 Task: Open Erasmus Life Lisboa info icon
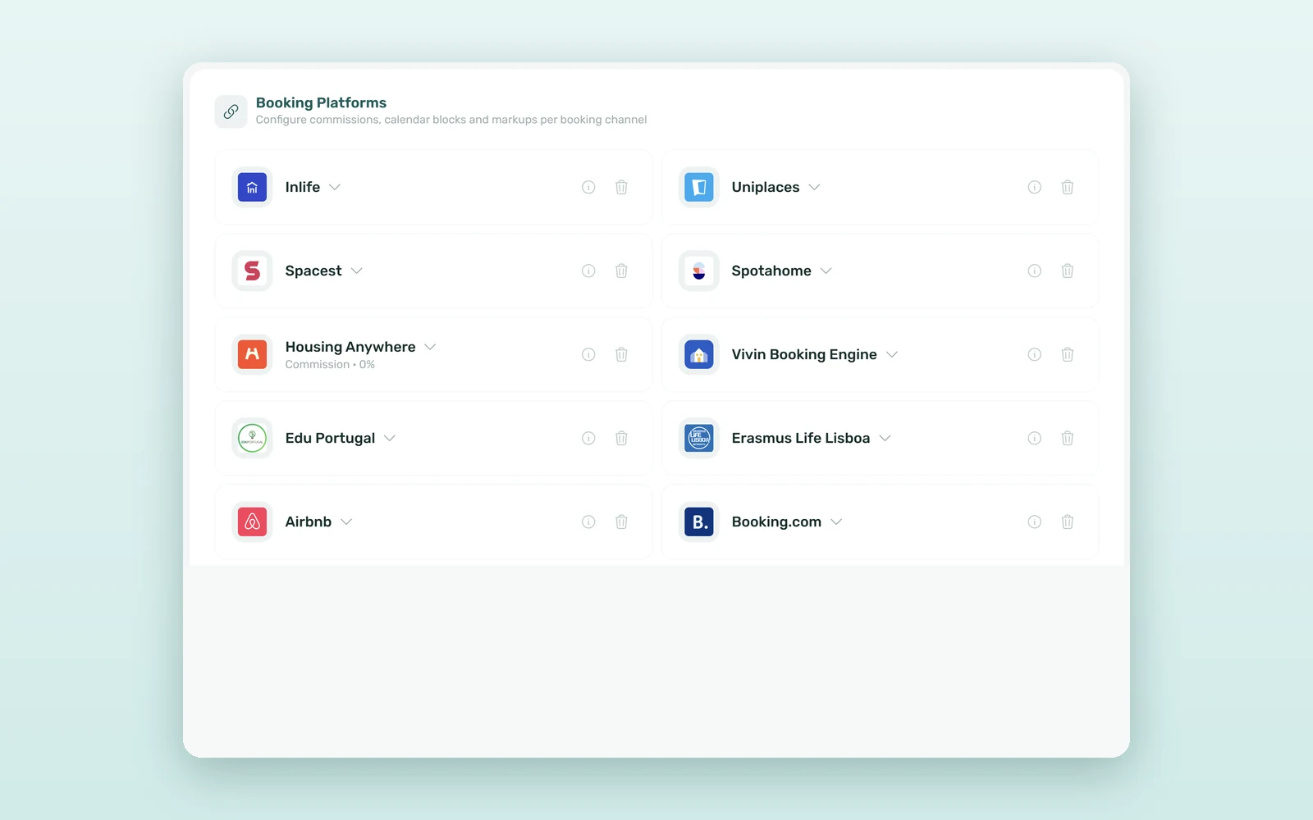click(1035, 438)
